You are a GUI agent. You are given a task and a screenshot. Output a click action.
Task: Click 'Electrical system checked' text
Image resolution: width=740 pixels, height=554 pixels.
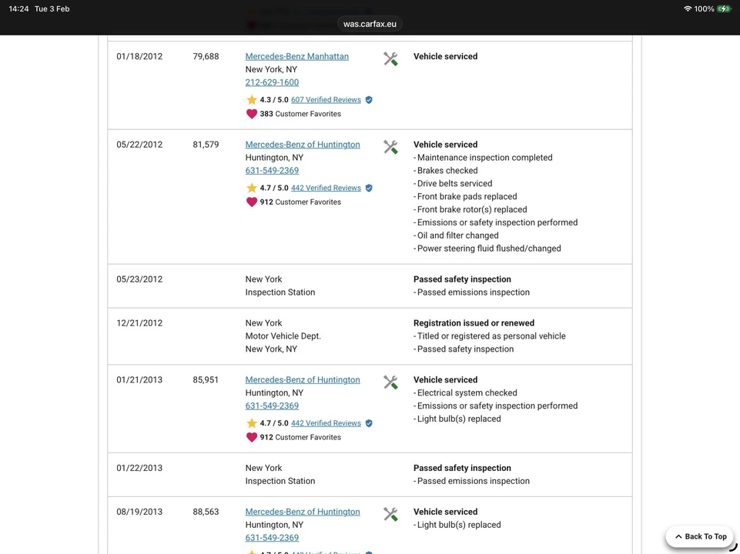coord(467,392)
